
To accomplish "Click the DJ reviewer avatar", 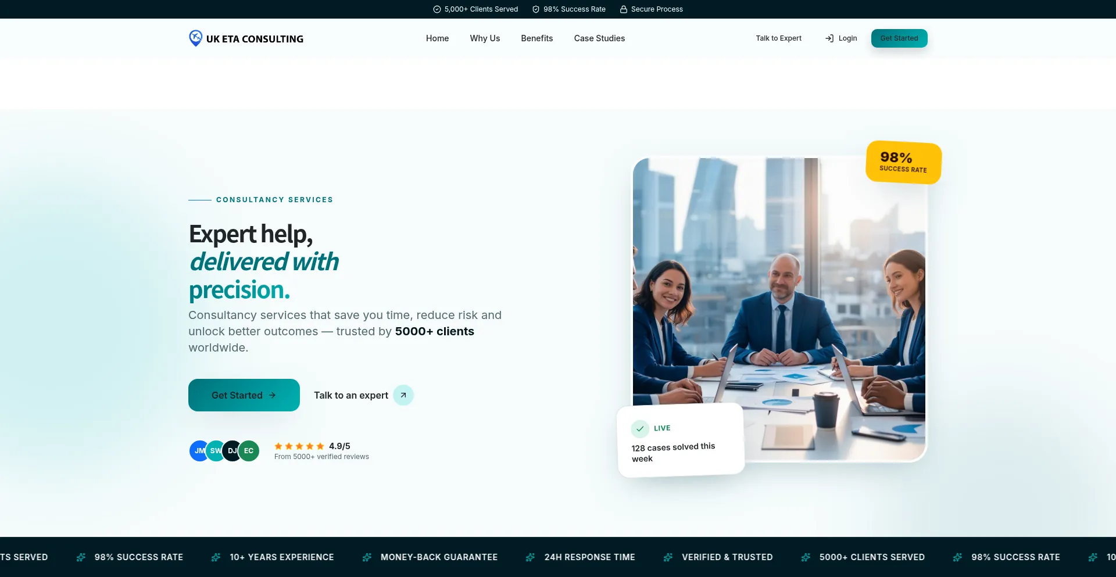I will click(x=232, y=451).
